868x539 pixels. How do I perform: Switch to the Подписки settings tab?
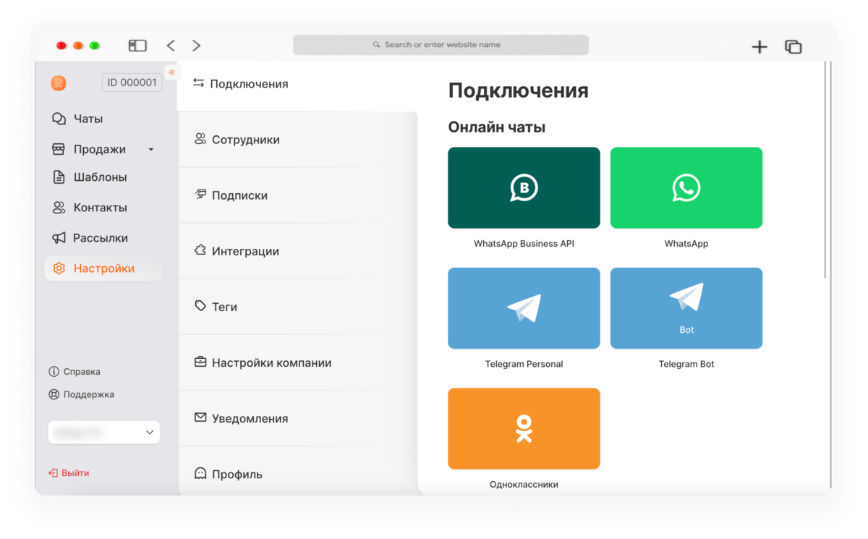point(298,195)
